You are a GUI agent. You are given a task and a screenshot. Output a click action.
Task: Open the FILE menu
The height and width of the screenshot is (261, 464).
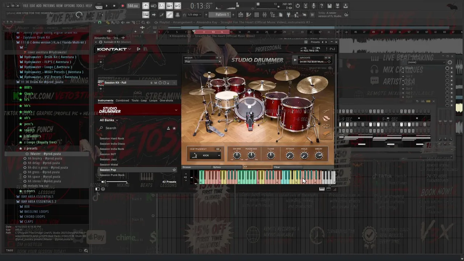(x=26, y=6)
